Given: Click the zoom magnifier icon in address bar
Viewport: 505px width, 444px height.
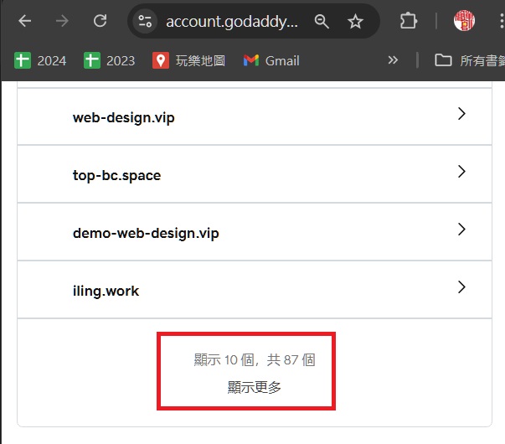Looking at the screenshot, I should (x=322, y=22).
